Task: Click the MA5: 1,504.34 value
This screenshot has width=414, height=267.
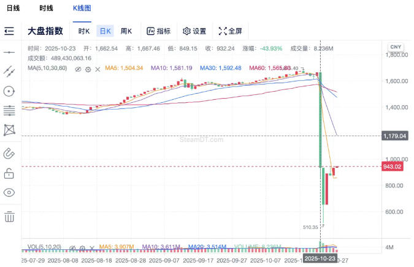Action: 124,68
